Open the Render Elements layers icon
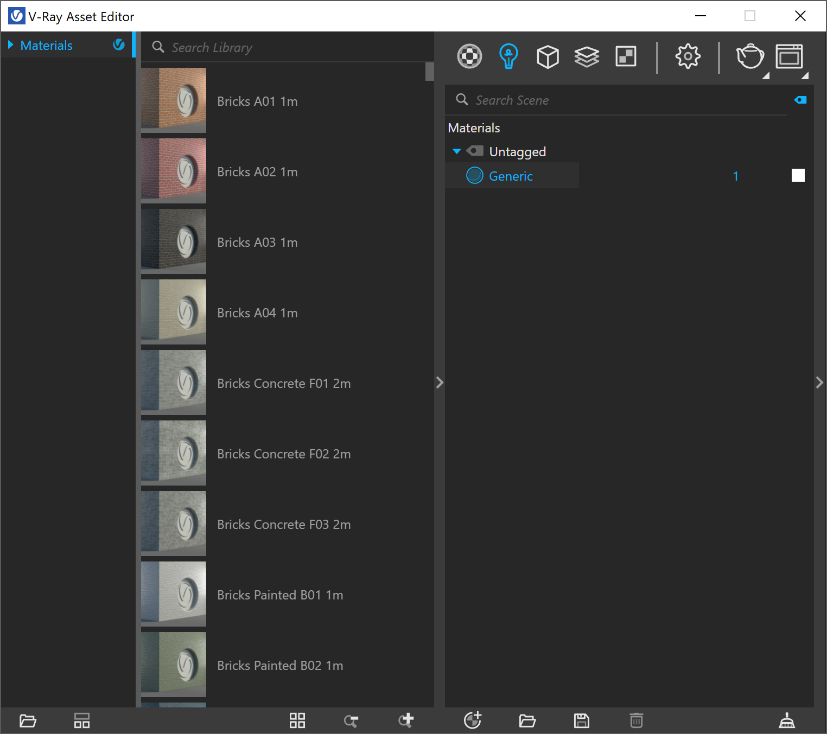827x734 pixels. click(x=587, y=56)
